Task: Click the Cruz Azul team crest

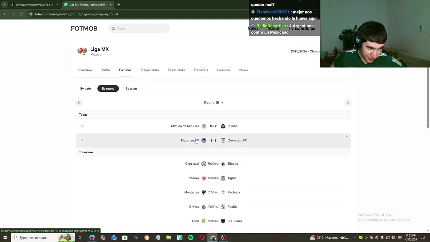Action: click(x=204, y=164)
